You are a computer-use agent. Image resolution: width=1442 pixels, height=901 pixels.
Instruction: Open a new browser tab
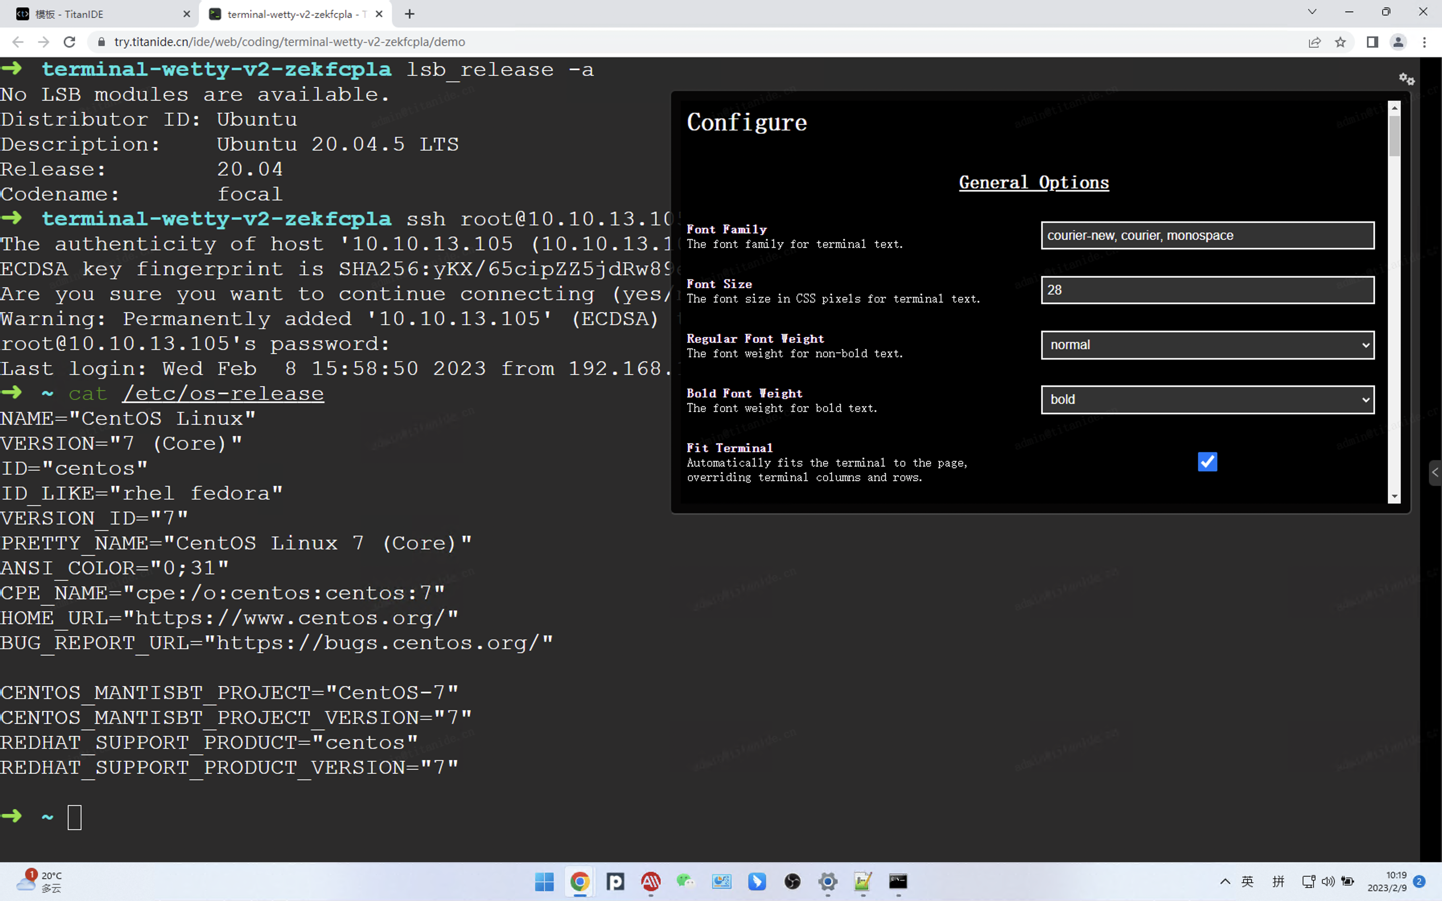tap(409, 14)
